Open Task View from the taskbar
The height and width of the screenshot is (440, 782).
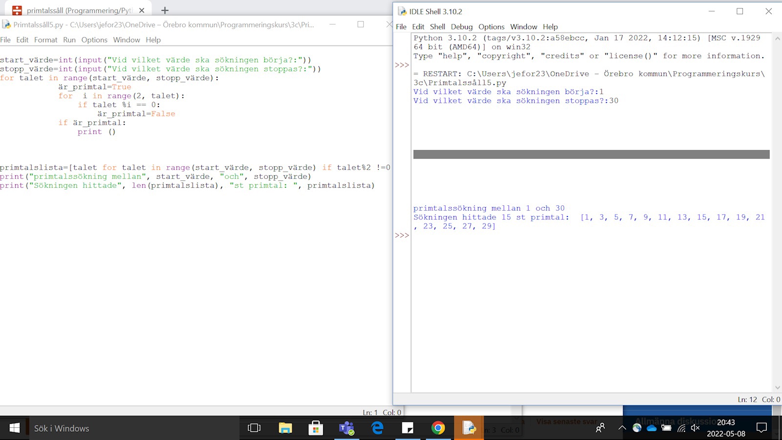(254, 428)
